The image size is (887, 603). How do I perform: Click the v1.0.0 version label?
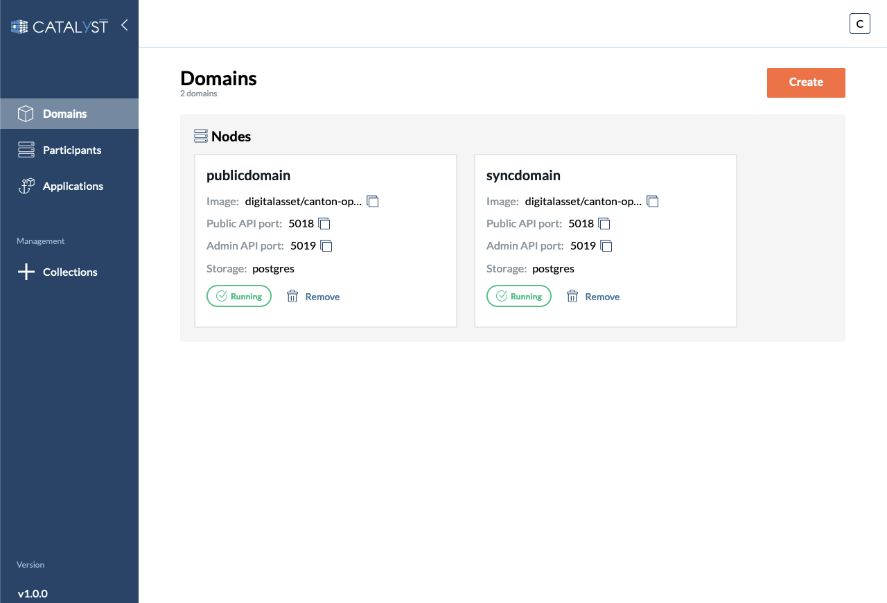(x=34, y=594)
